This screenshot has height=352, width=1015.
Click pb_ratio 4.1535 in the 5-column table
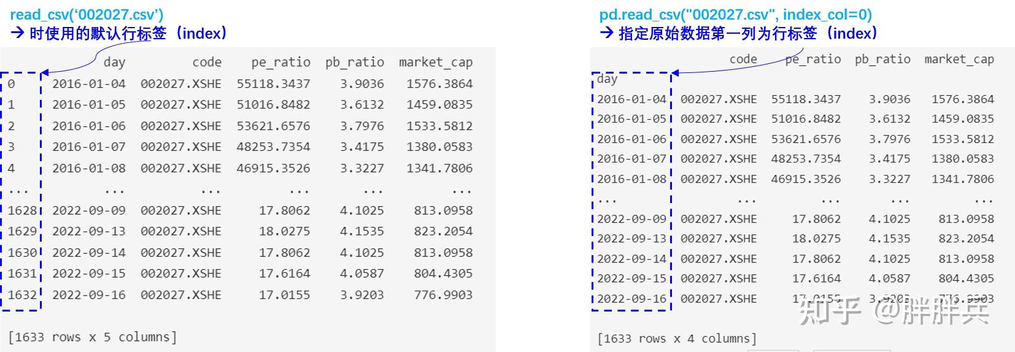click(362, 231)
